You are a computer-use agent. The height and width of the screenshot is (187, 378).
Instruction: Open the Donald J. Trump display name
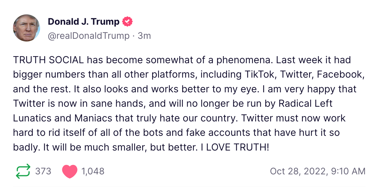(x=83, y=21)
